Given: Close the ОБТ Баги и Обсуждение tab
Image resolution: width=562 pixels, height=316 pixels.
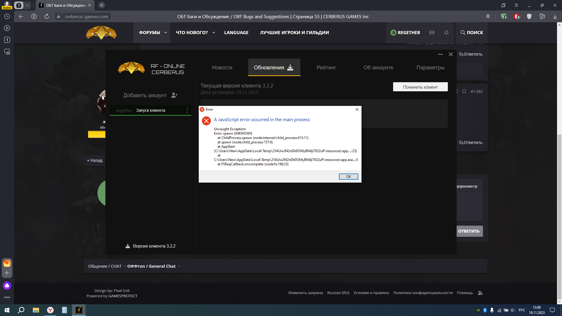Looking at the screenshot, I should pos(89,5).
